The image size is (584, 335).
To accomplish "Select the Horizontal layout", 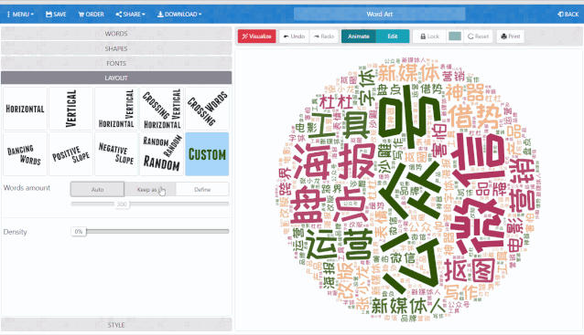I will pos(25,109).
